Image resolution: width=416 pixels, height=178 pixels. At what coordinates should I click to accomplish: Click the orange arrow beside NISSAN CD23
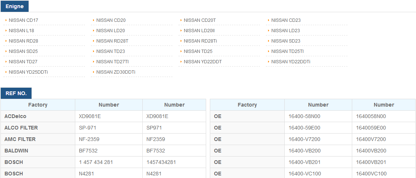[x=269, y=20]
